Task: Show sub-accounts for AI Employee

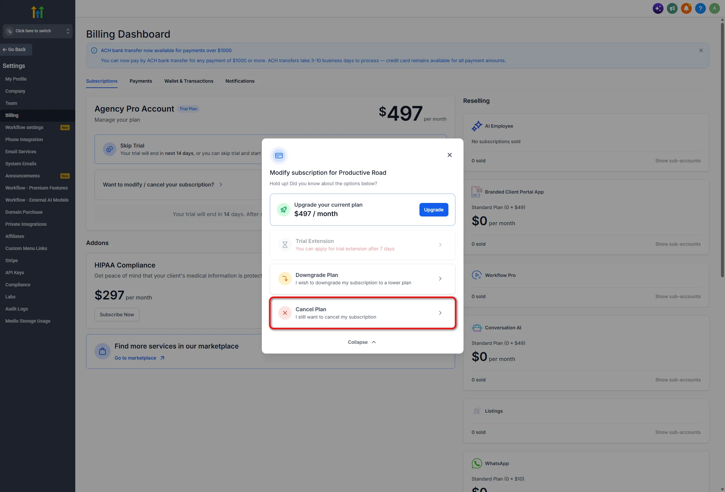Action: pyautogui.click(x=678, y=161)
